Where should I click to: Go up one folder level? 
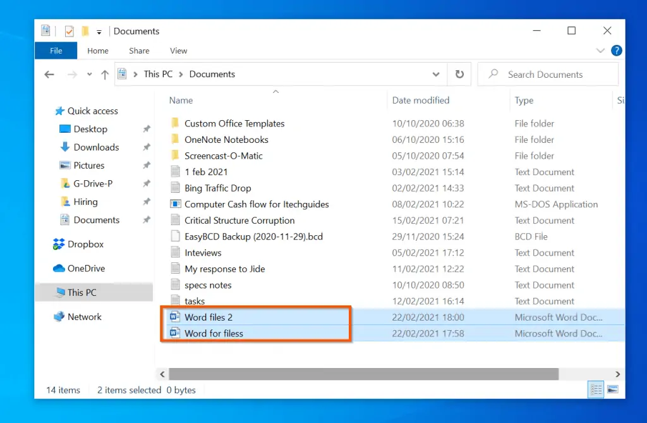pos(105,75)
